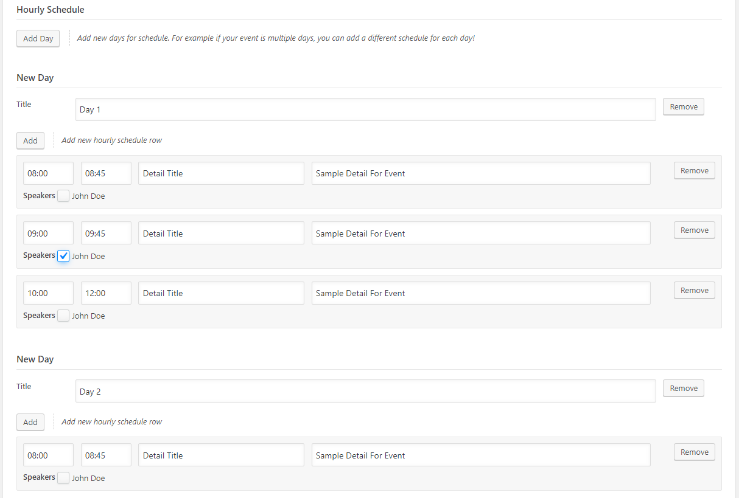Focus the 12:00 end time field
This screenshot has height=498, width=739.
pyautogui.click(x=106, y=293)
